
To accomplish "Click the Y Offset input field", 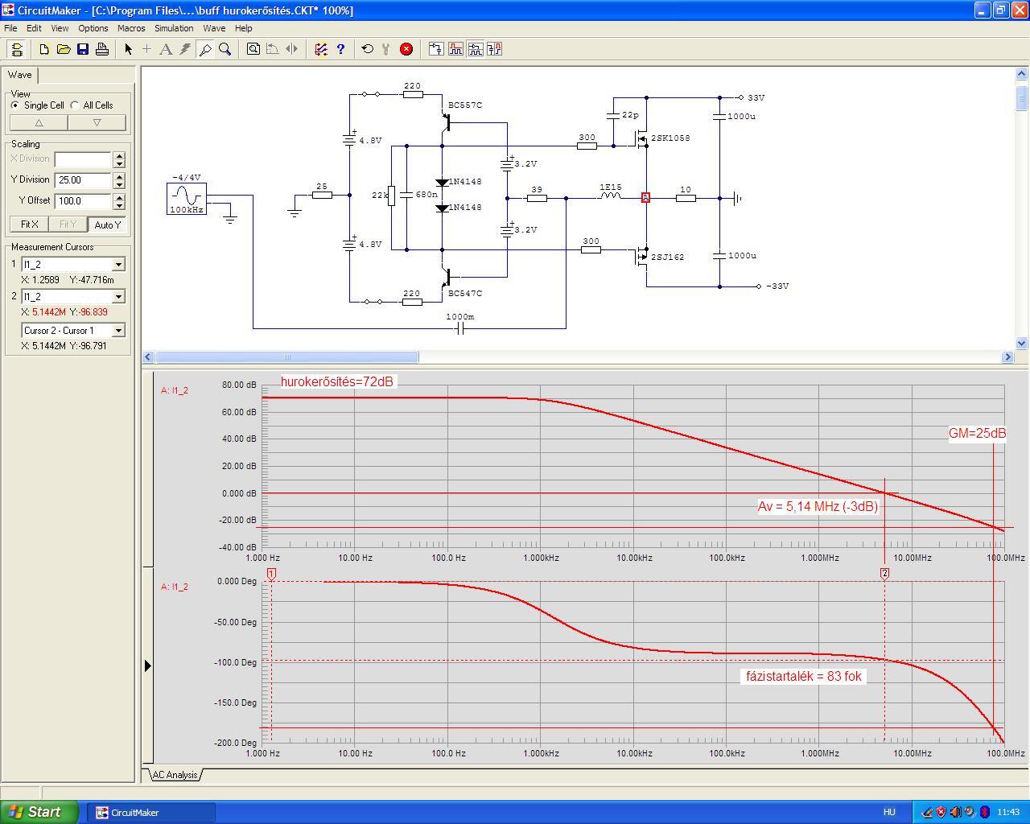I will pos(84,201).
